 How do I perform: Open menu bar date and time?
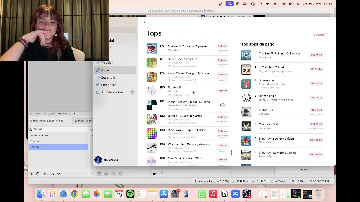[x=318, y=4]
